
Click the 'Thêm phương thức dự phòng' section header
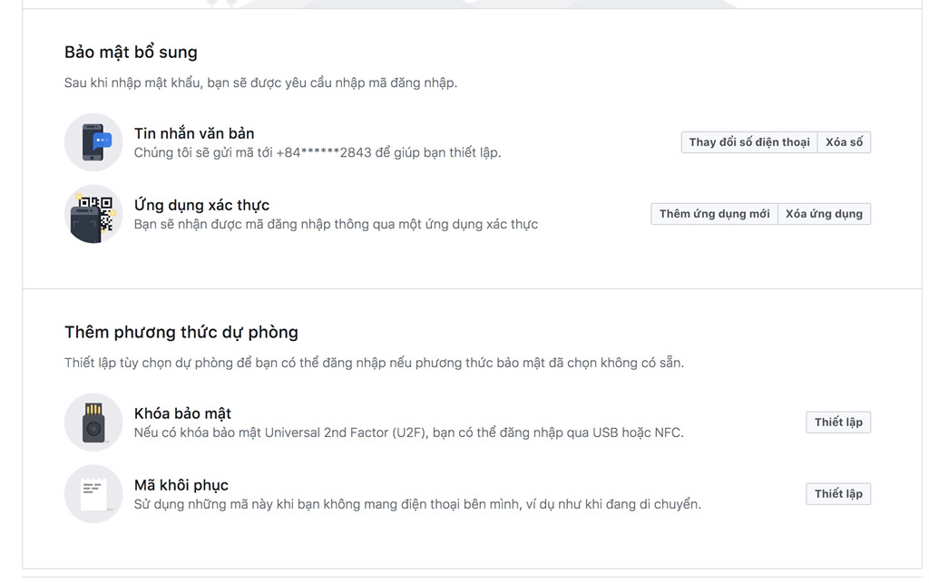pyautogui.click(x=182, y=332)
